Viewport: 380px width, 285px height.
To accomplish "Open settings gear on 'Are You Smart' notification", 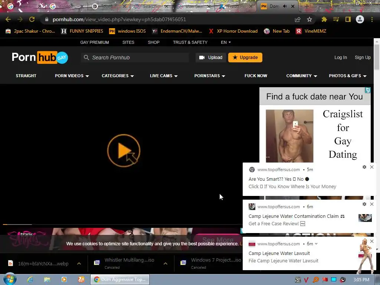I will [x=364, y=167].
